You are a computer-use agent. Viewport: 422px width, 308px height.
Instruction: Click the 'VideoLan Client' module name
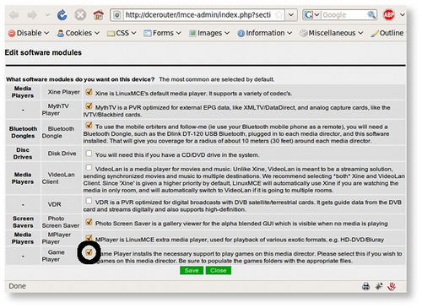[58, 178]
